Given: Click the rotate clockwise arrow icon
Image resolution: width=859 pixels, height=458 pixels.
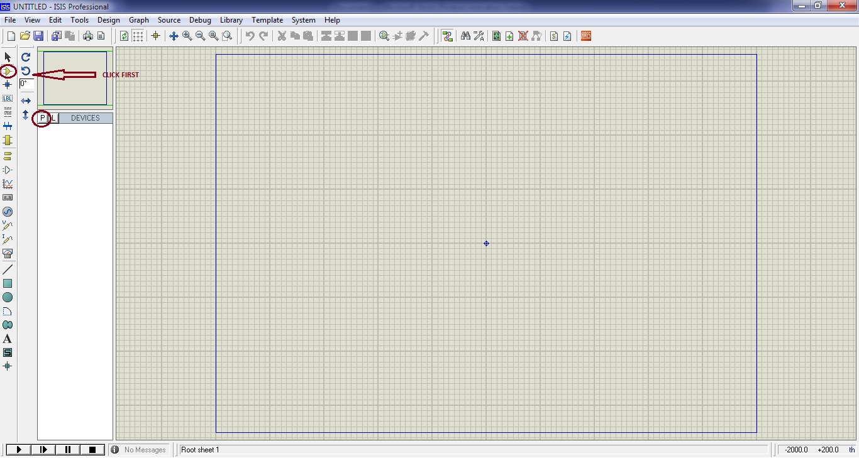Looking at the screenshot, I should click(26, 57).
